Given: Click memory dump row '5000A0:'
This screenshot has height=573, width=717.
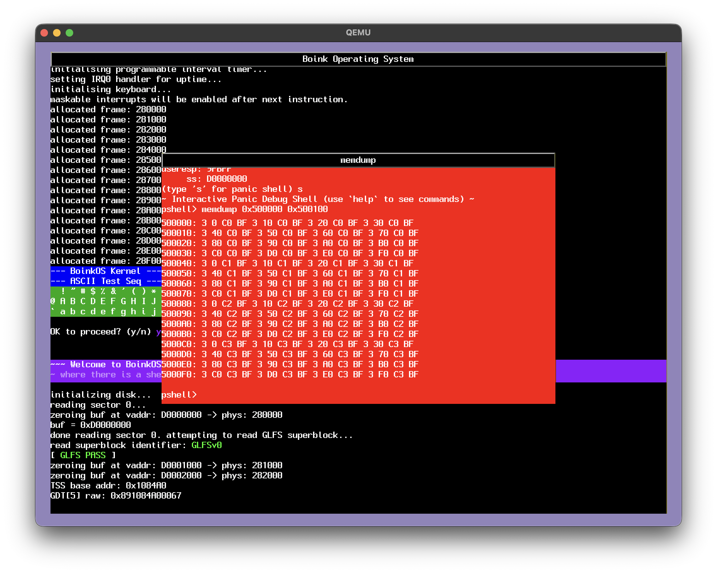Looking at the screenshot, I should click(290, 324).
